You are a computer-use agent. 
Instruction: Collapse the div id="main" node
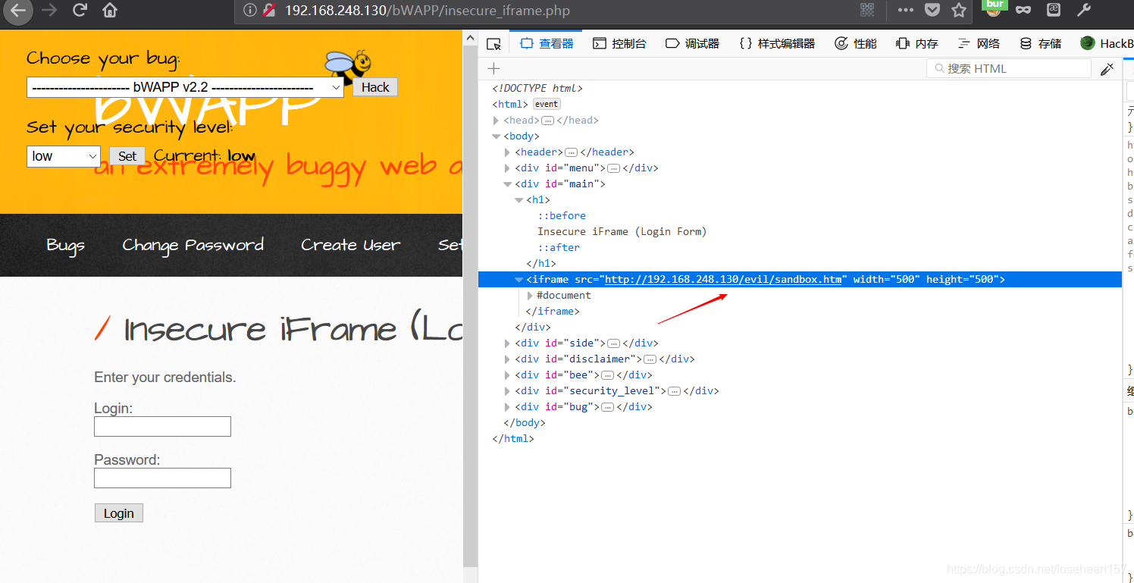[x=508, y=184]
